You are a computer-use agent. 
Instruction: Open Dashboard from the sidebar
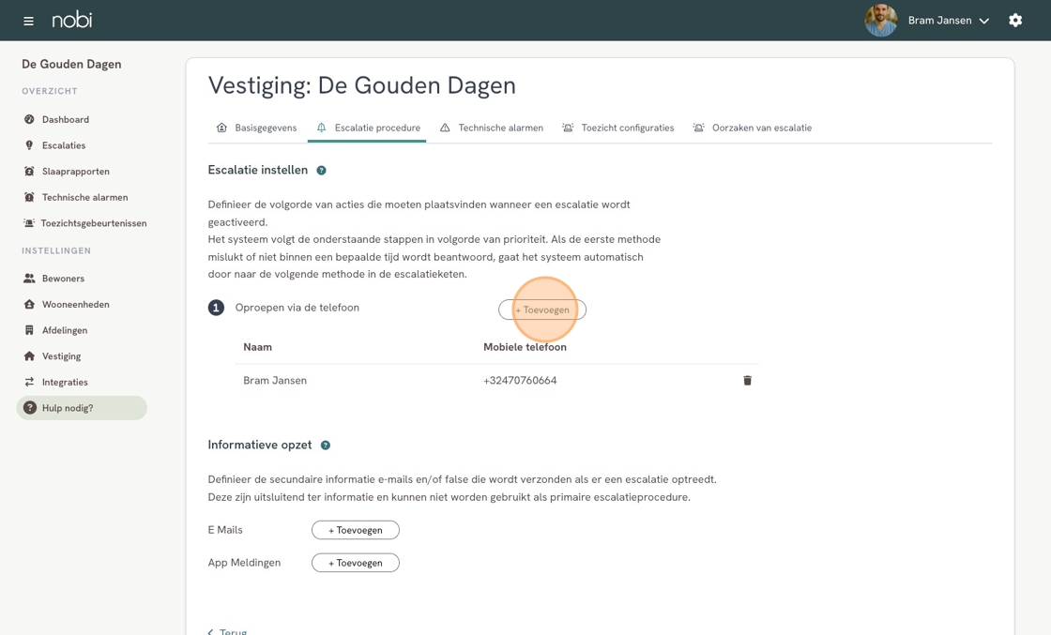pyautogui.click(x=65, y=120)
